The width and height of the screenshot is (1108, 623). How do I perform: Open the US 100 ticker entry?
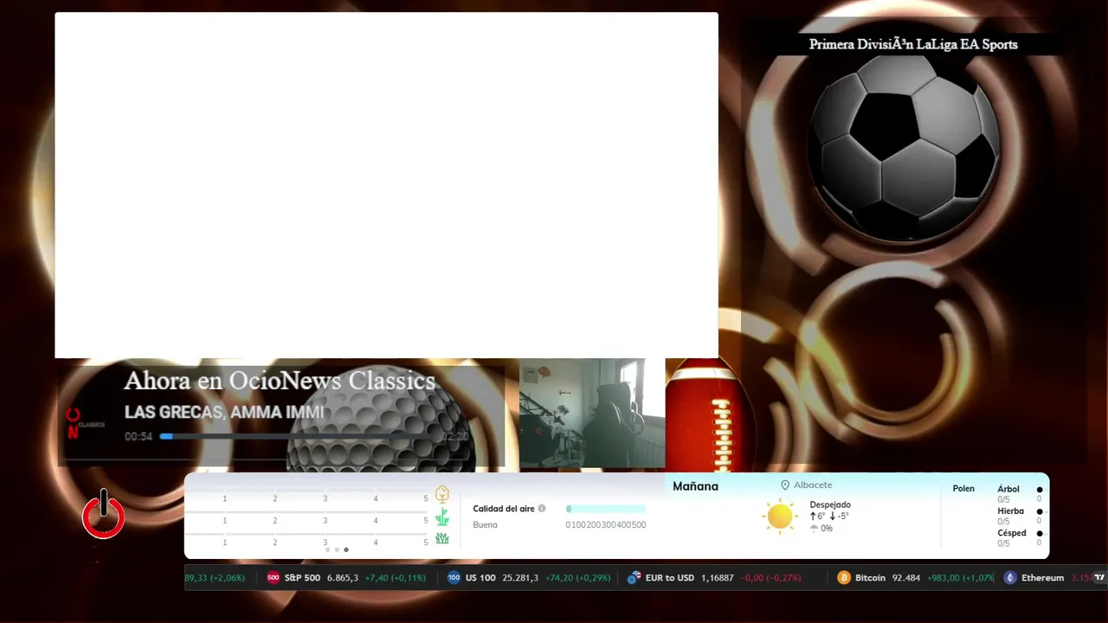coord(528,578)
